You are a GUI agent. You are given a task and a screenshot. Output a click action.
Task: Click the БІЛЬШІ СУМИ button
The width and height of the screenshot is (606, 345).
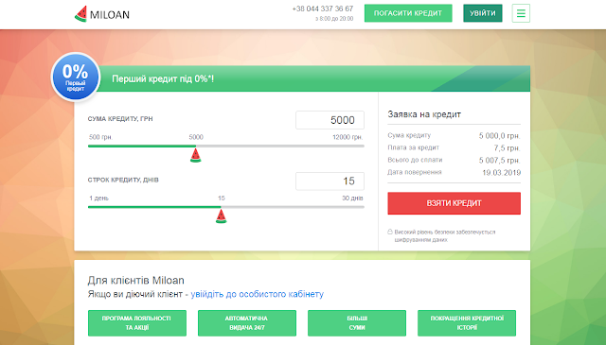point(357,323)
